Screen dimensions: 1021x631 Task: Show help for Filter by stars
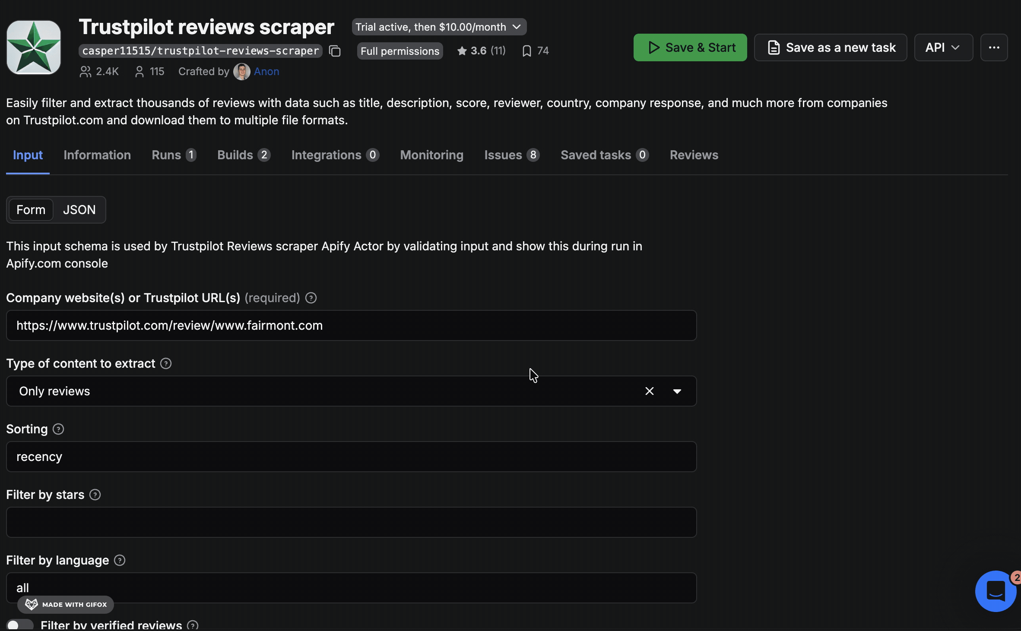click(95, 495)
